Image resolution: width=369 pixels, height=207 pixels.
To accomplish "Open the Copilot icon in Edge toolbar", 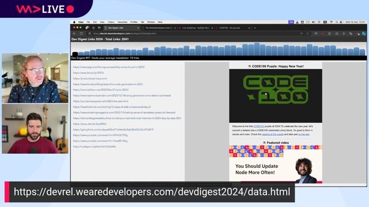I will pyautogui.click(x=364, y=33).
